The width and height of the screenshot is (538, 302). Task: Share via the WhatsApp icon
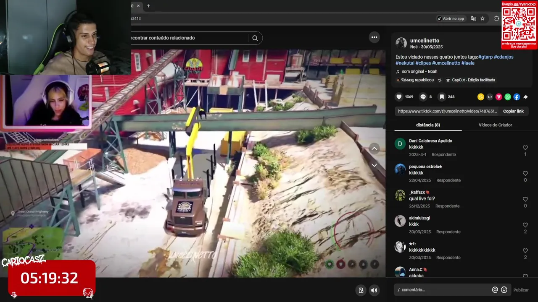[508, 97]
